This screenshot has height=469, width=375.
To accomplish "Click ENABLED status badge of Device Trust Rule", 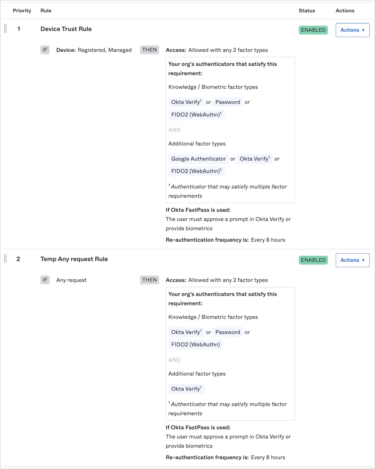I will (x=313, y=30).
